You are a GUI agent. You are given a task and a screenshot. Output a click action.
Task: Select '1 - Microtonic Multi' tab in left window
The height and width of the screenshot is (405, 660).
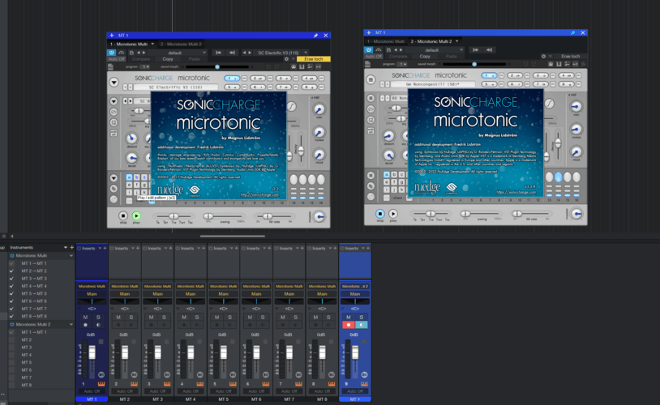coord(131,45)
